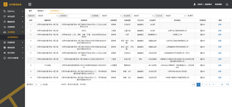232x107 pixels.
Task: Switch to the 首页 tab
Action: coord(30,11)
